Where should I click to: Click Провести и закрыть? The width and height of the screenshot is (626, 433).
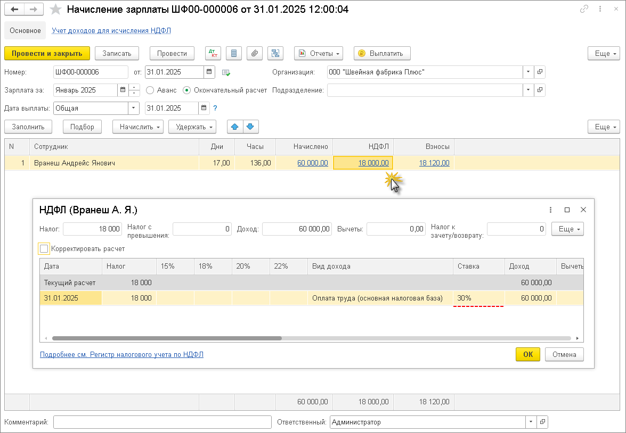point(47,53)
